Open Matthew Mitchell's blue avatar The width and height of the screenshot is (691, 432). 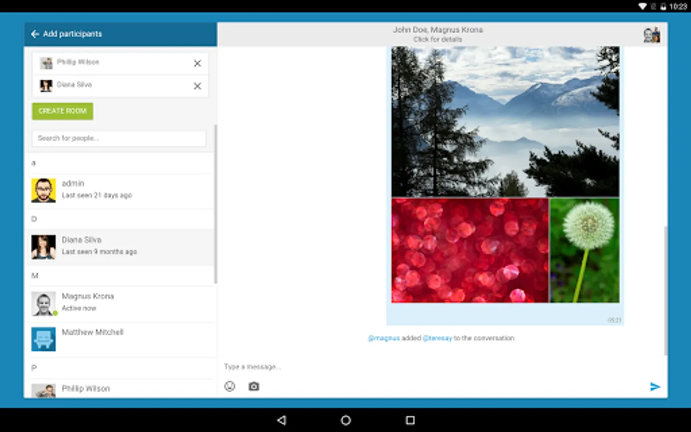[x=44, y=339]
